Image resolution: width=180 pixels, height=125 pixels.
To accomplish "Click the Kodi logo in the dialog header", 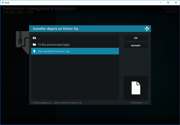I will [147, 29].
